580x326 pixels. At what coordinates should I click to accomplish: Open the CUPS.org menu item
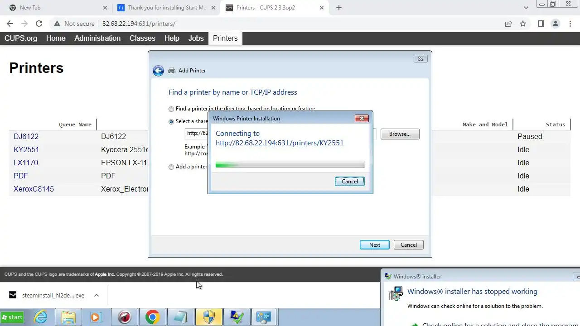tap(21, 38)
